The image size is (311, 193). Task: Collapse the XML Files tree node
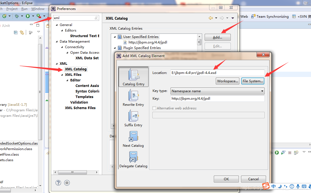coord(62,75)
